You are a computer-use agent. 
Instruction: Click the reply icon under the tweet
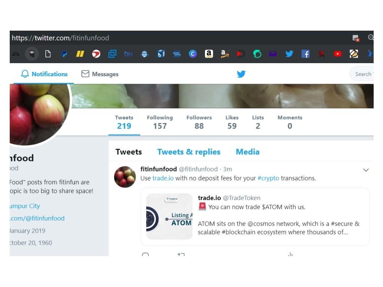coord(145,254)
